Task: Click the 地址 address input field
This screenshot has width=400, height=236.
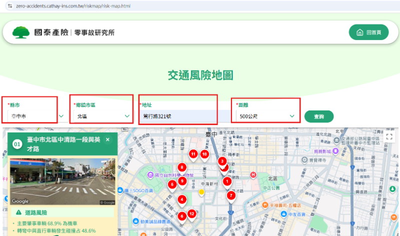Action: 177,116
